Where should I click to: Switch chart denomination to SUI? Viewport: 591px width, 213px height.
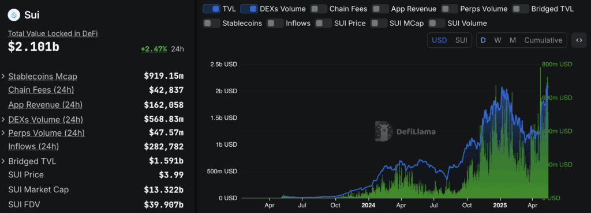click(x=461, y=40)
